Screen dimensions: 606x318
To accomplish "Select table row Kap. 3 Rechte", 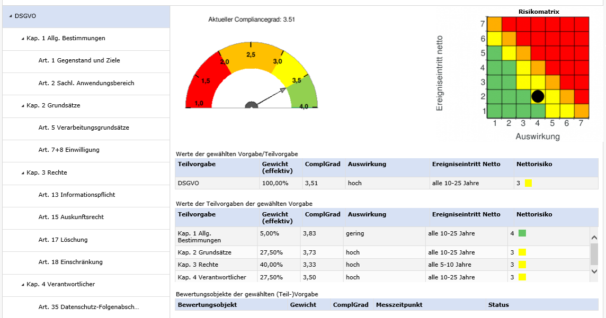I will [382, 265].
